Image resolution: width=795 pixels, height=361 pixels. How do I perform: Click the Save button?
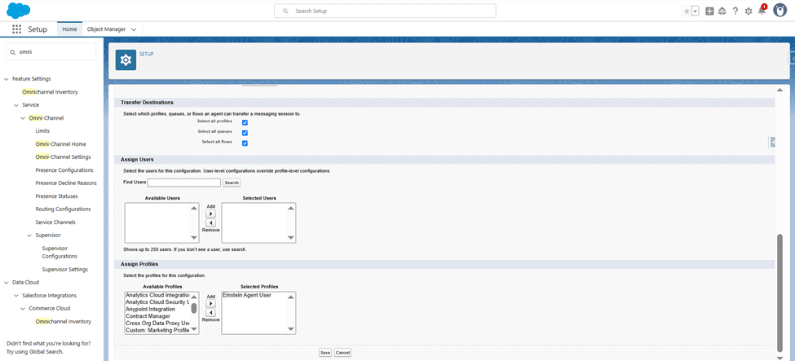pos(325,352)
